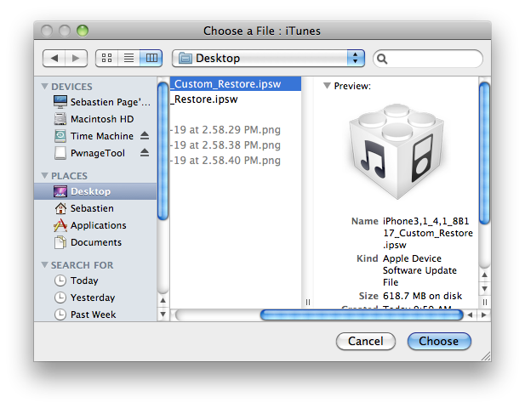Viewport: 525px width, 408px height.
Task: Click the PwnageTool disk icon
Action: 60,153
